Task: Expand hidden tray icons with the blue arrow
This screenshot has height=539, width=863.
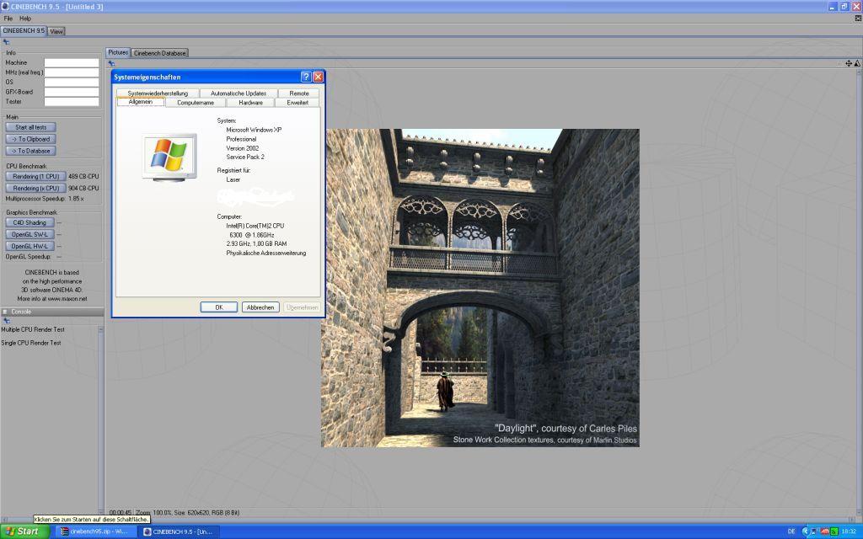Action: pyautogui.click(x=806, y=531)
